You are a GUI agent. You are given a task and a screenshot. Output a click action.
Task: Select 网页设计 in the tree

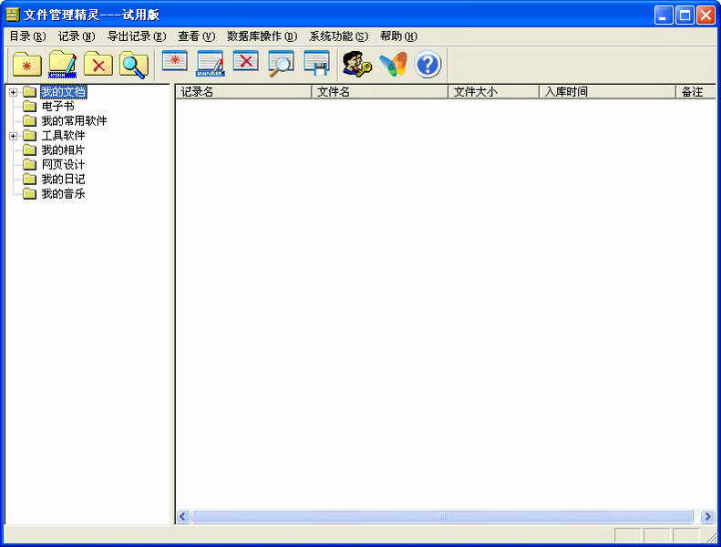click(64, 165)
